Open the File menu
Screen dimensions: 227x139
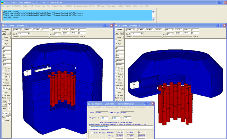pyautogui.click(x=3, y=6)
